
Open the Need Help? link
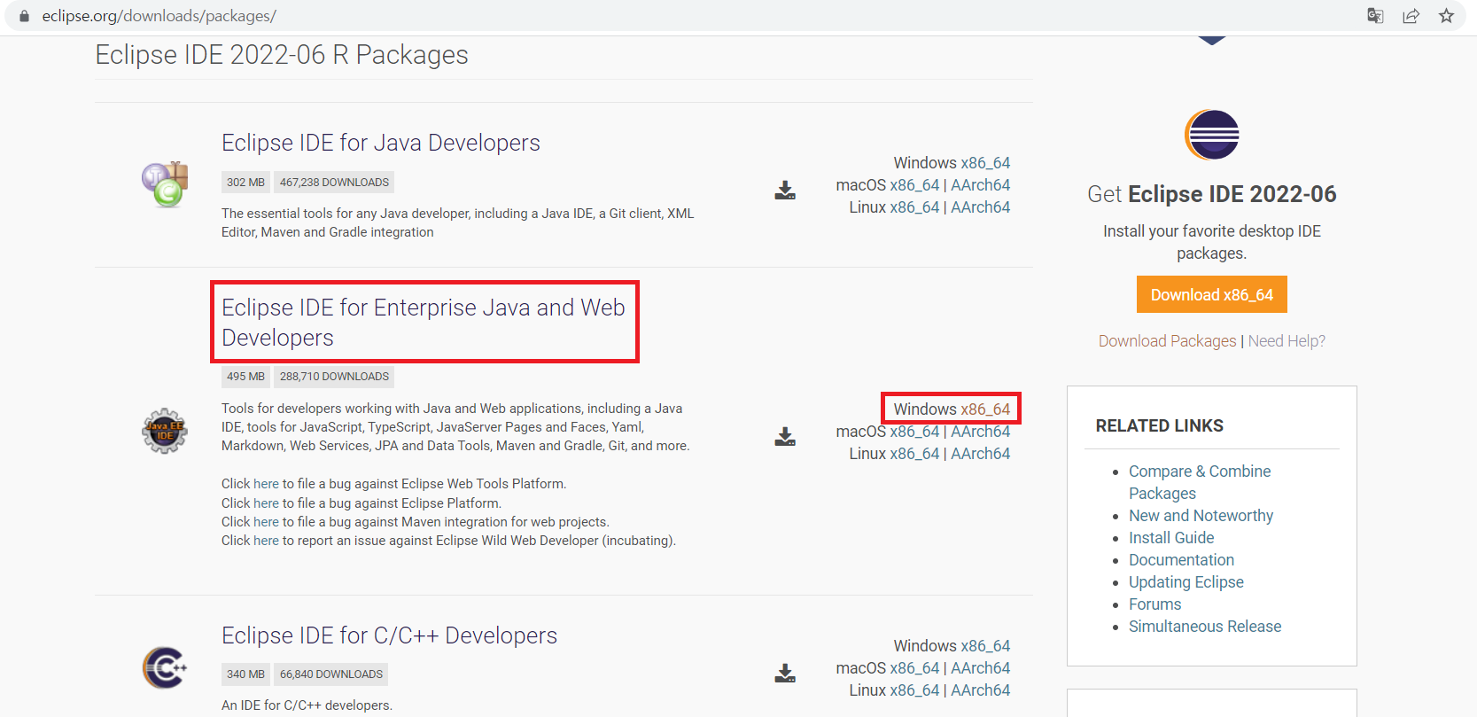pyautogui.click(x=1287, y=341)
